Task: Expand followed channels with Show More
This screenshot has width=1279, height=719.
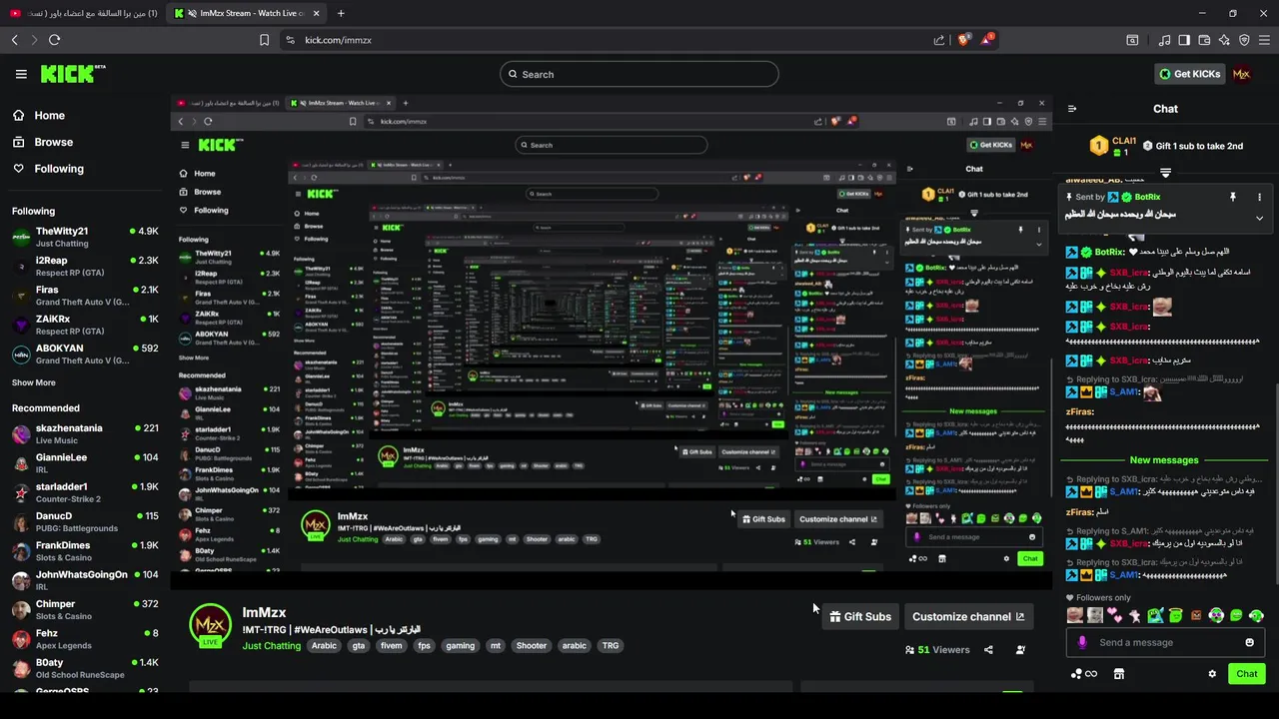Action: coord(34,382)
